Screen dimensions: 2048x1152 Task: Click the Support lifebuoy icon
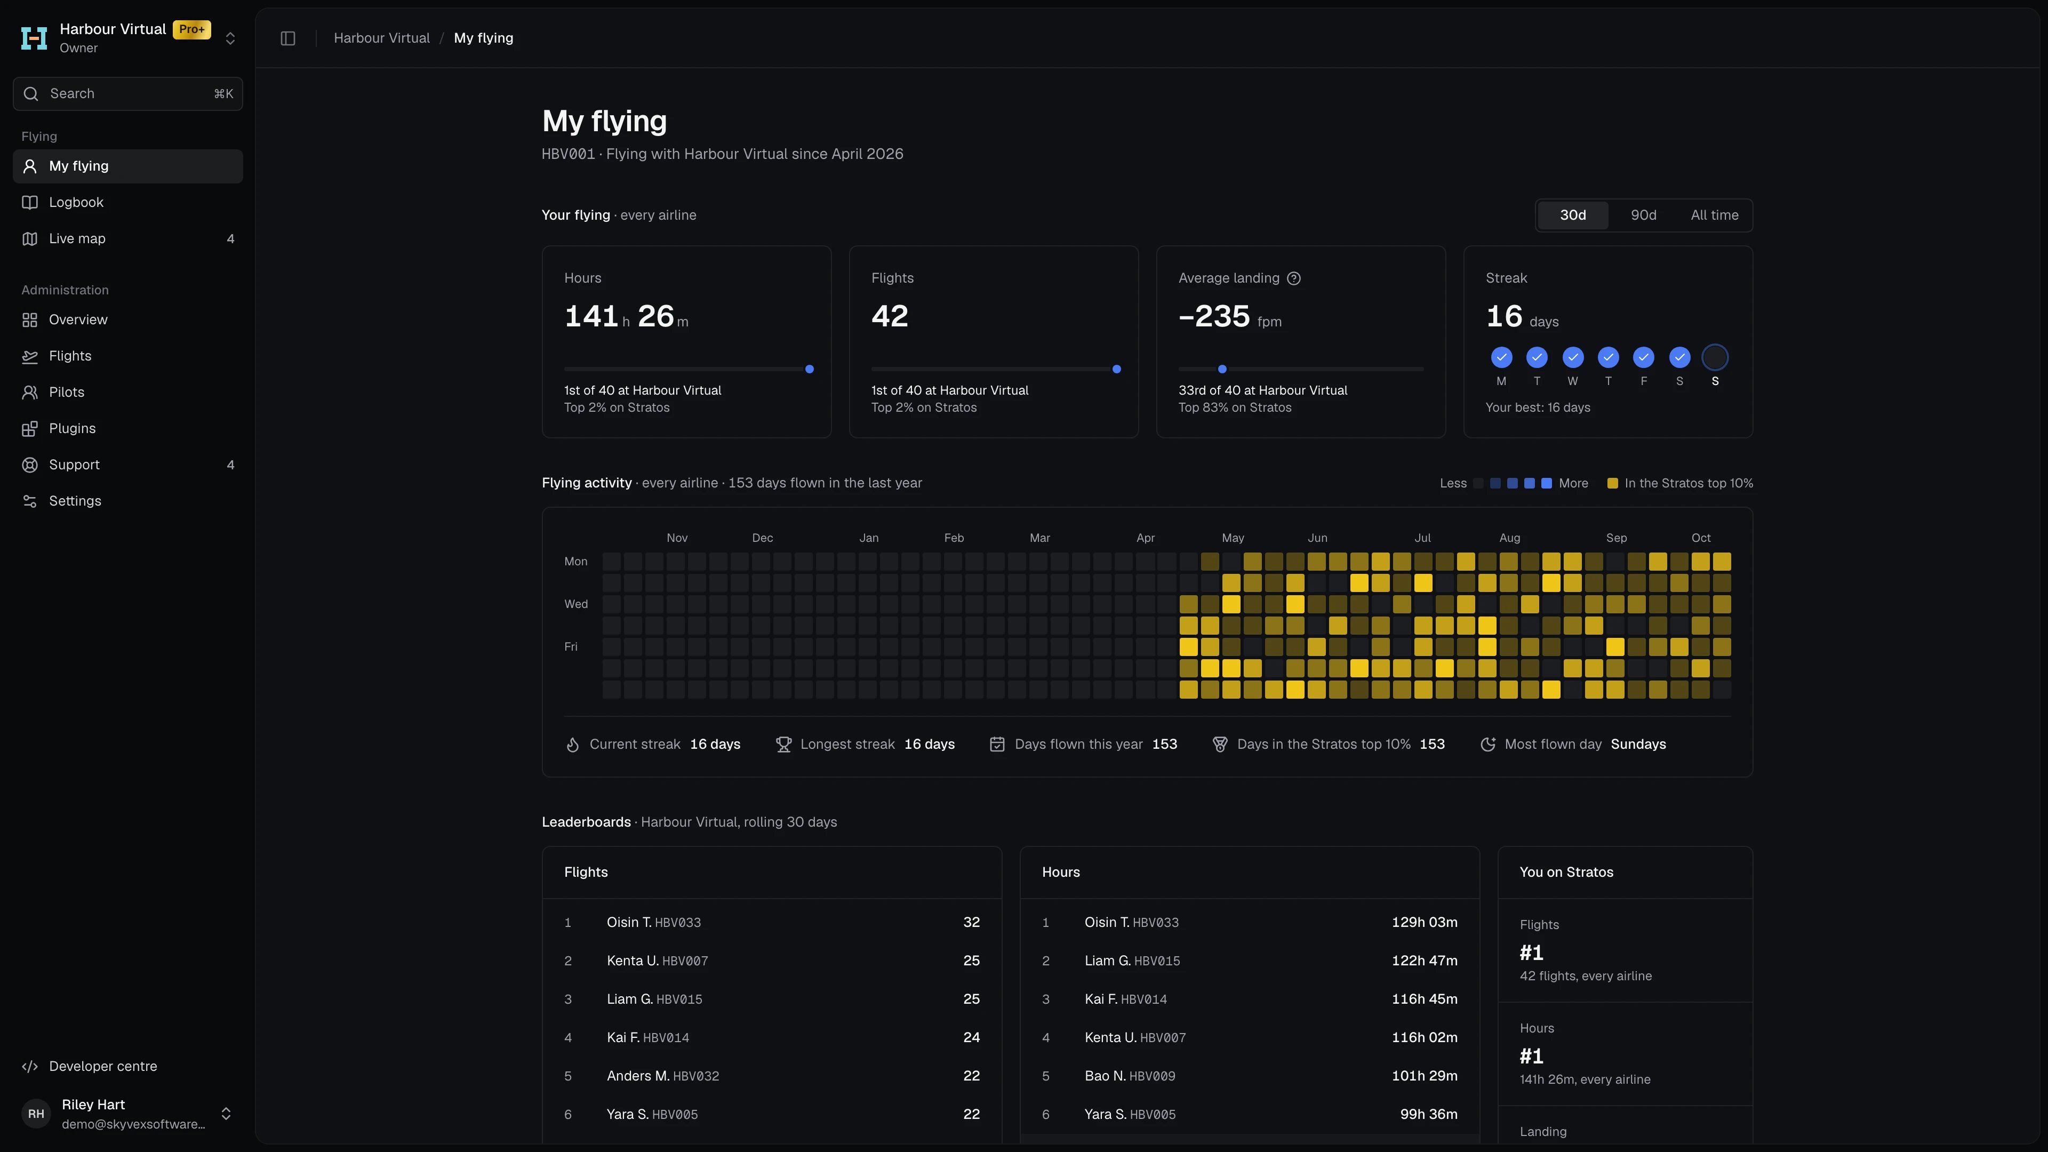(30, 465)
